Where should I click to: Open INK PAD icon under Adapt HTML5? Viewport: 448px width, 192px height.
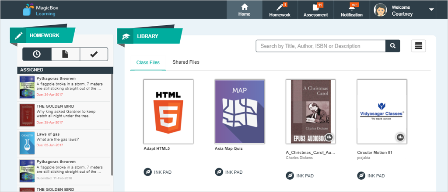click(x=148, y=172)
